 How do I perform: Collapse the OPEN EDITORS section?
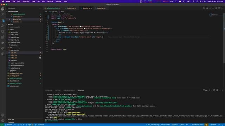pos(12,12)
